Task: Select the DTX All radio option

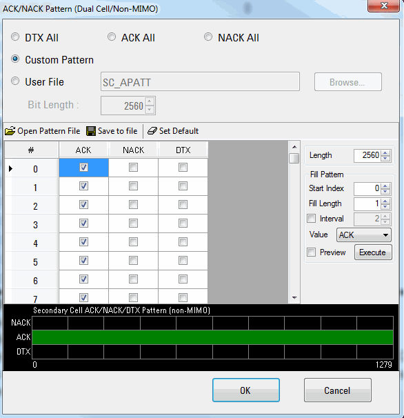Action: pos(15,37)
